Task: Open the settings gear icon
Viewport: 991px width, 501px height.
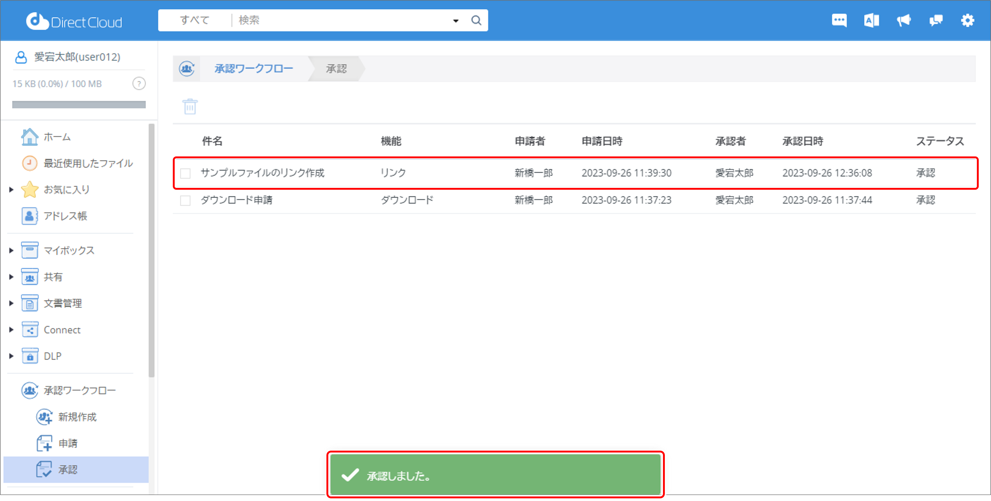Action: (x=967, y=20)
